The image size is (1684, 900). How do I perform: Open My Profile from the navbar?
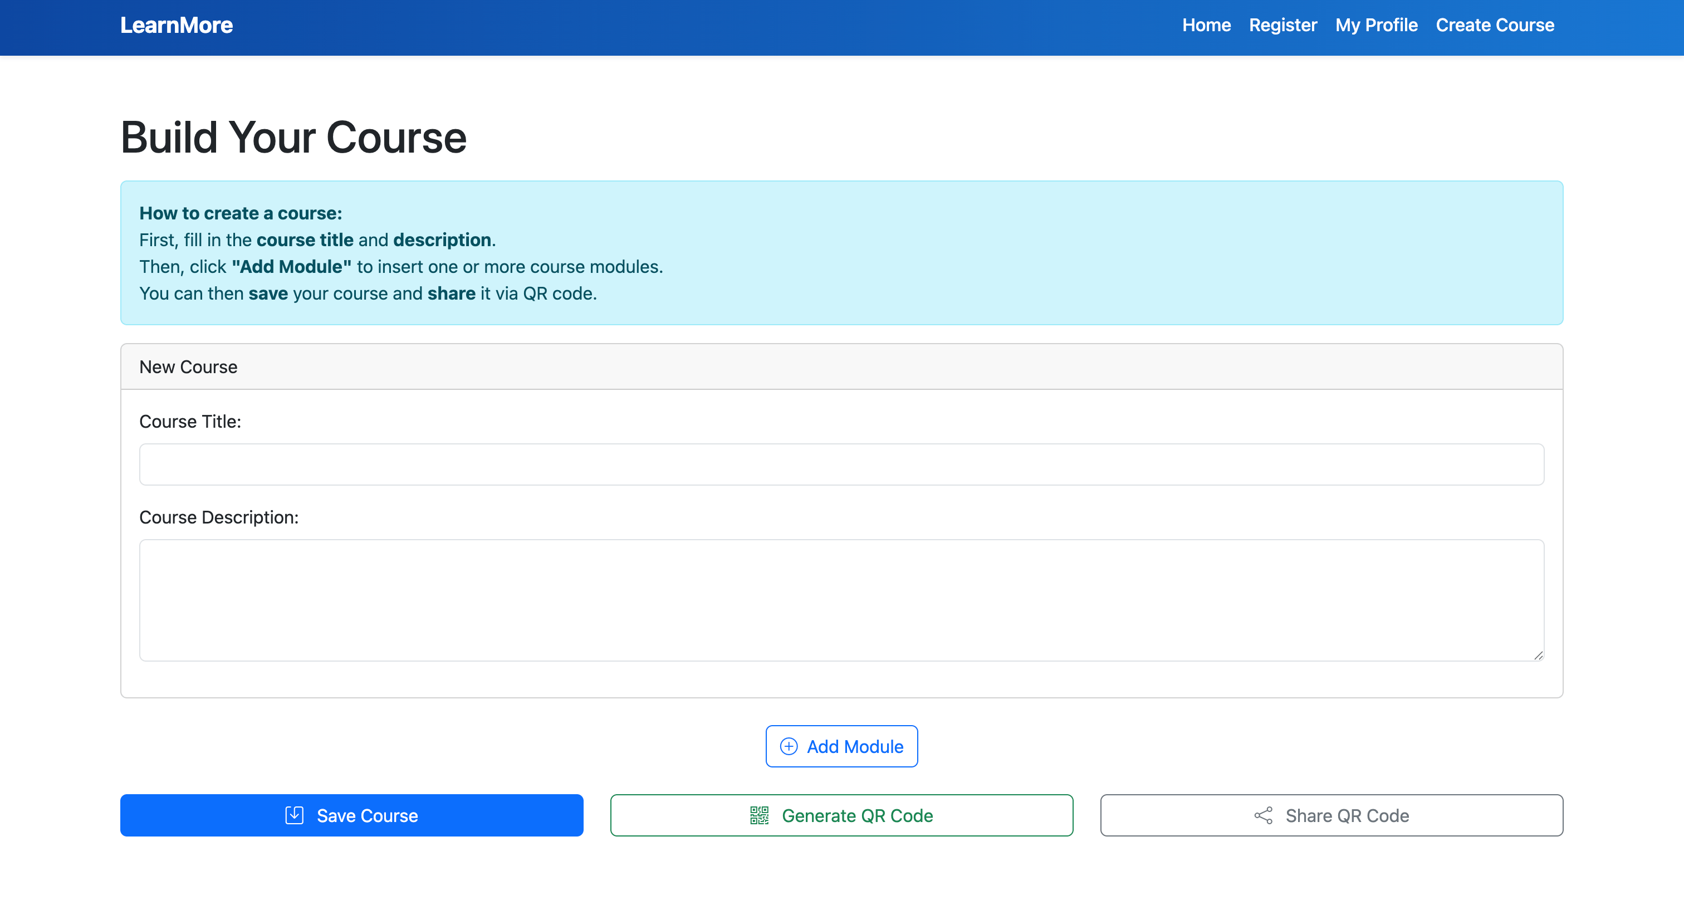1376,25
